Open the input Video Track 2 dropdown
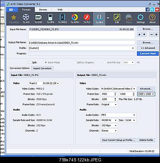Viewport: 160px width, 163px height. [44, 83]
